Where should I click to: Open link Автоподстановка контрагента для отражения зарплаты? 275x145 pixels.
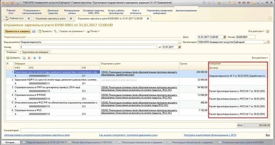(37, 135)
